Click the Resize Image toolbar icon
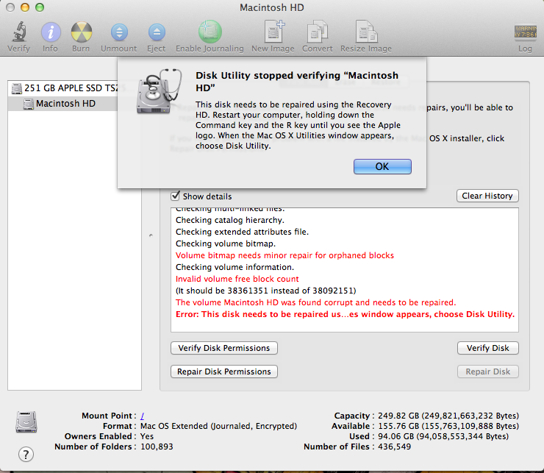 (x=366, y=32)
